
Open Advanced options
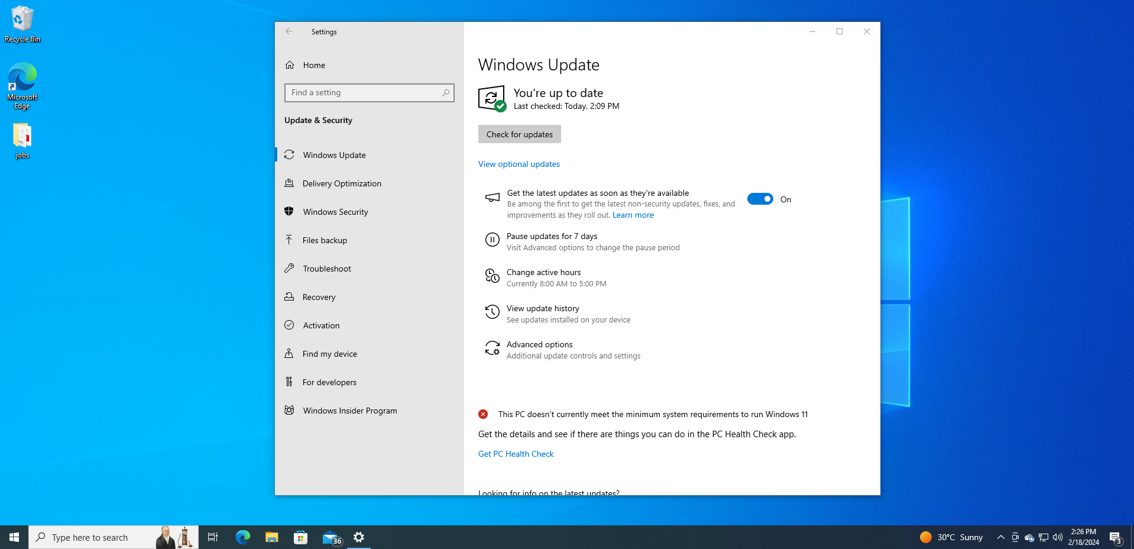click(x=539, y=344)
